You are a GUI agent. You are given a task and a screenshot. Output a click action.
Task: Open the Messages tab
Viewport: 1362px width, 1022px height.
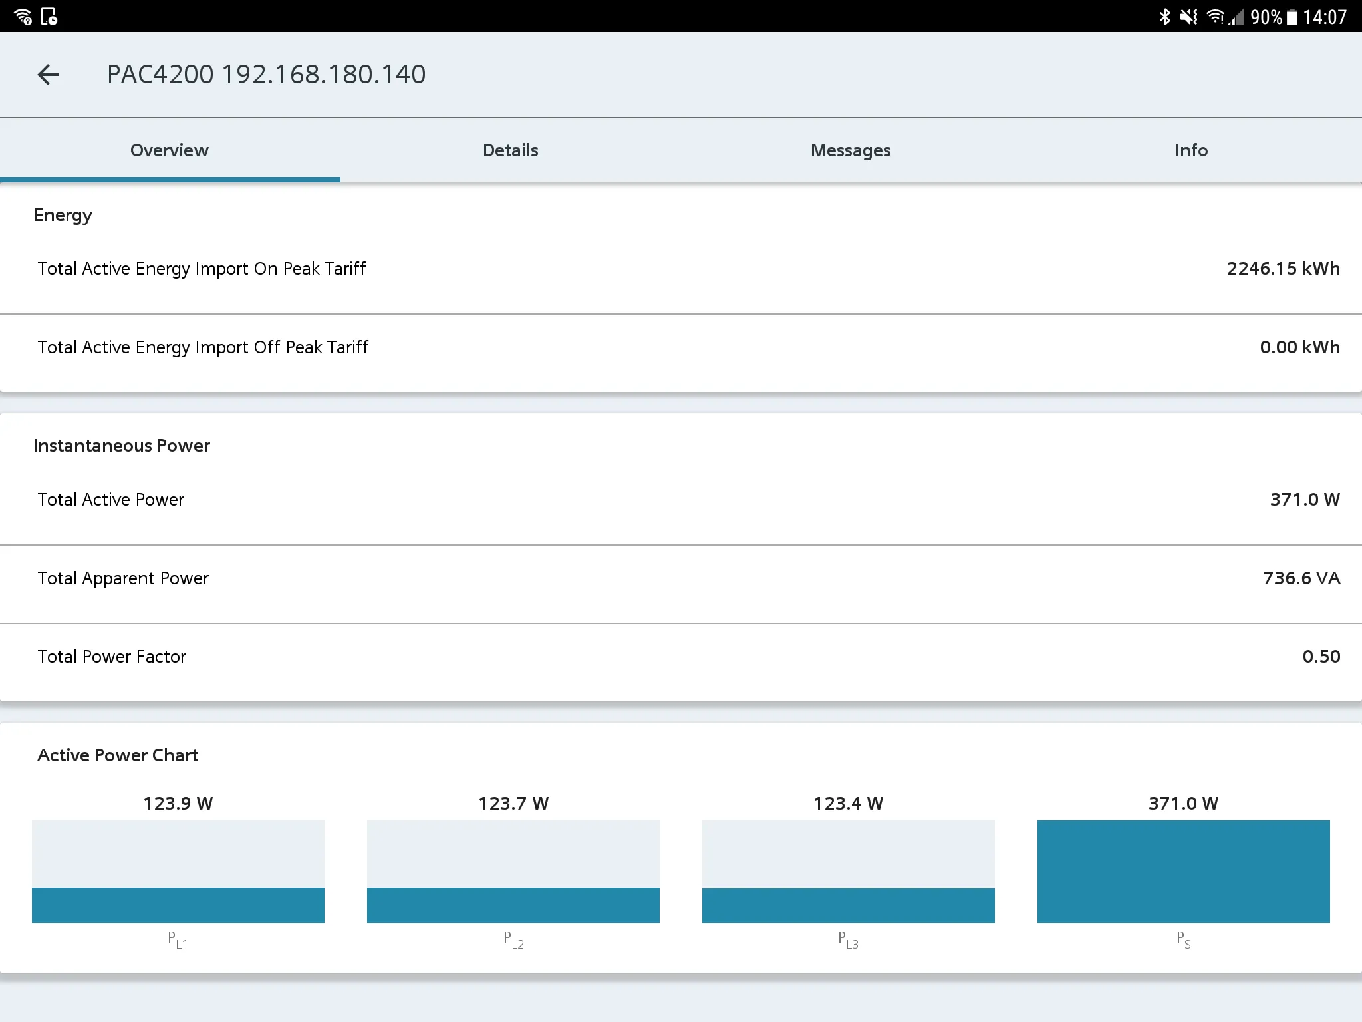851,150
